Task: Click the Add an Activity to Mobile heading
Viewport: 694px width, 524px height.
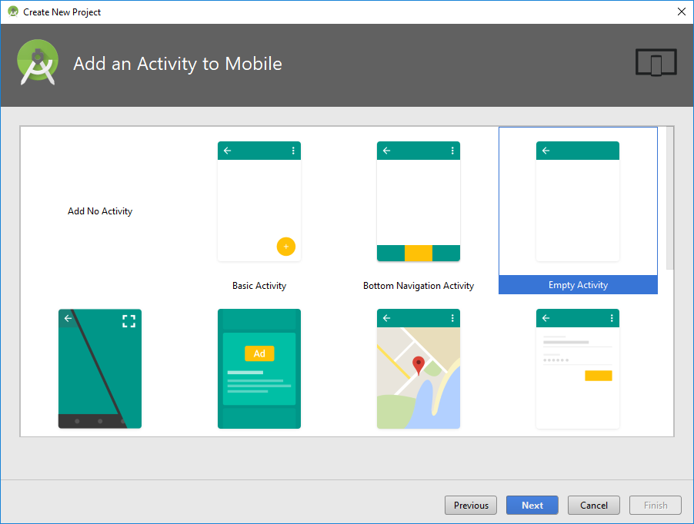Action: pos(178,64)
